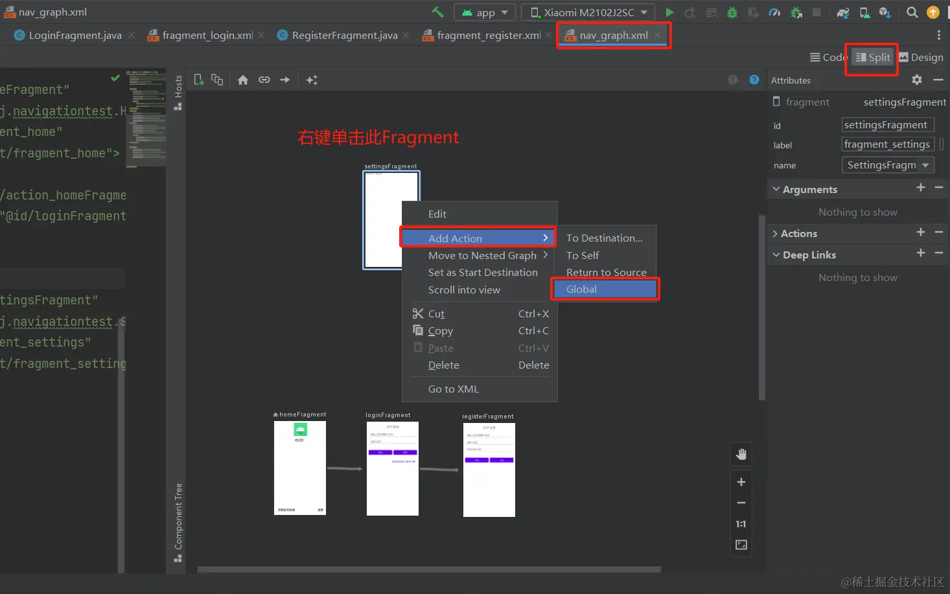Remove selected argument with minus icon
Screen dimensions: 950x594
939,188
